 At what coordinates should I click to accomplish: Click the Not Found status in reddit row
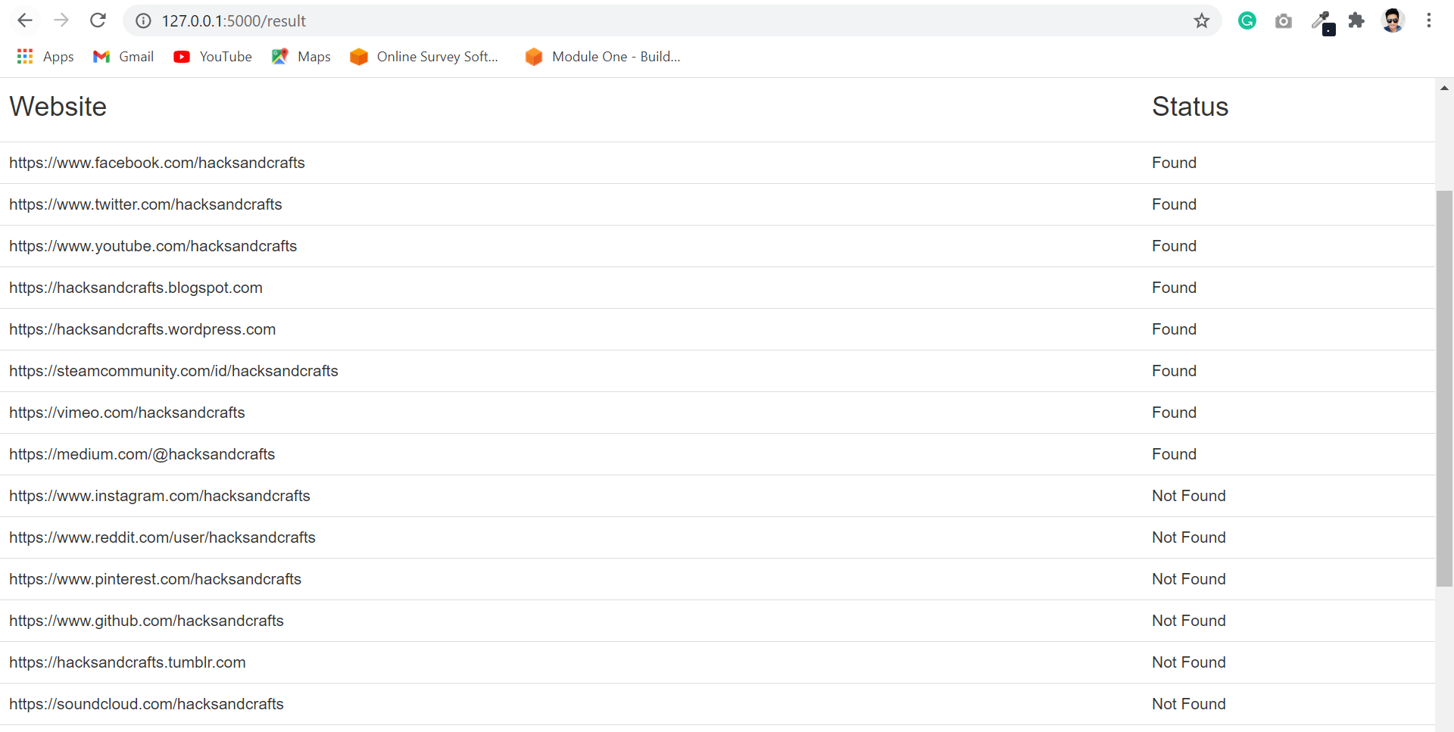point(1189,537)
